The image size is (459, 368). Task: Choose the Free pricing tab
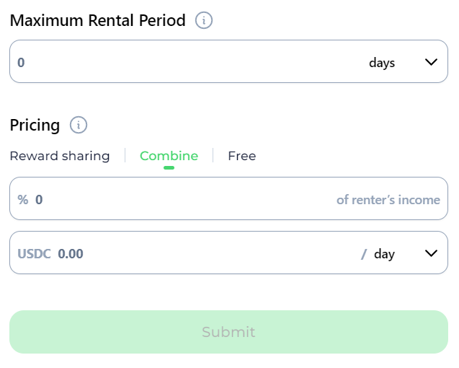tap(241, 156)
